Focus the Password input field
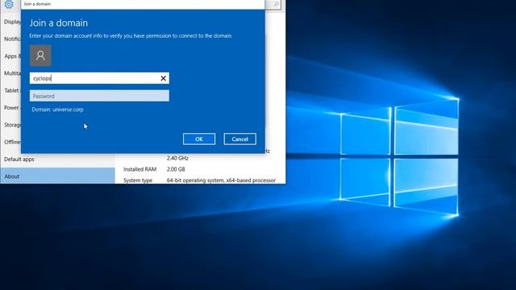The width and height of the screenshot is (516, 290). [99, 96]
